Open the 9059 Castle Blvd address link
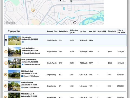130x98 pixels. (29, 72)
